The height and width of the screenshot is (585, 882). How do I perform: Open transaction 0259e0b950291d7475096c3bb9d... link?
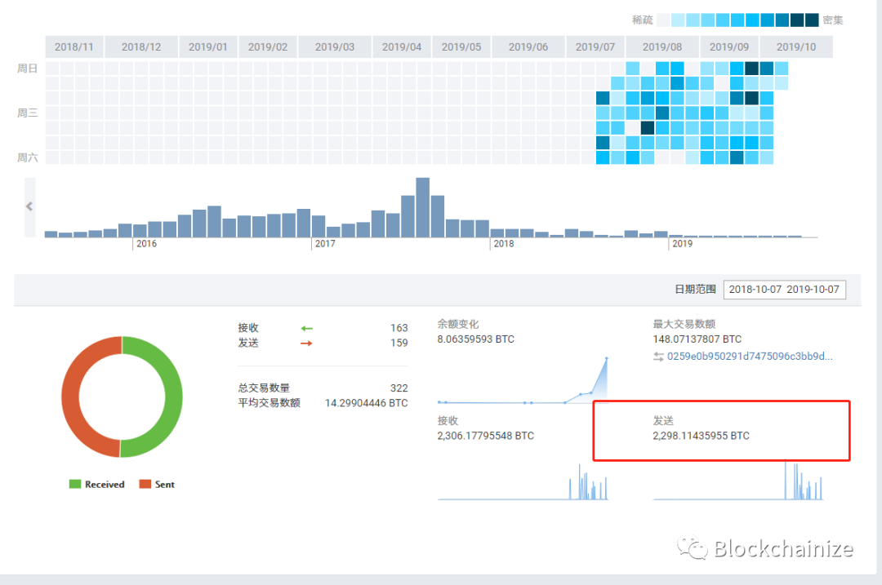point(750,357)
